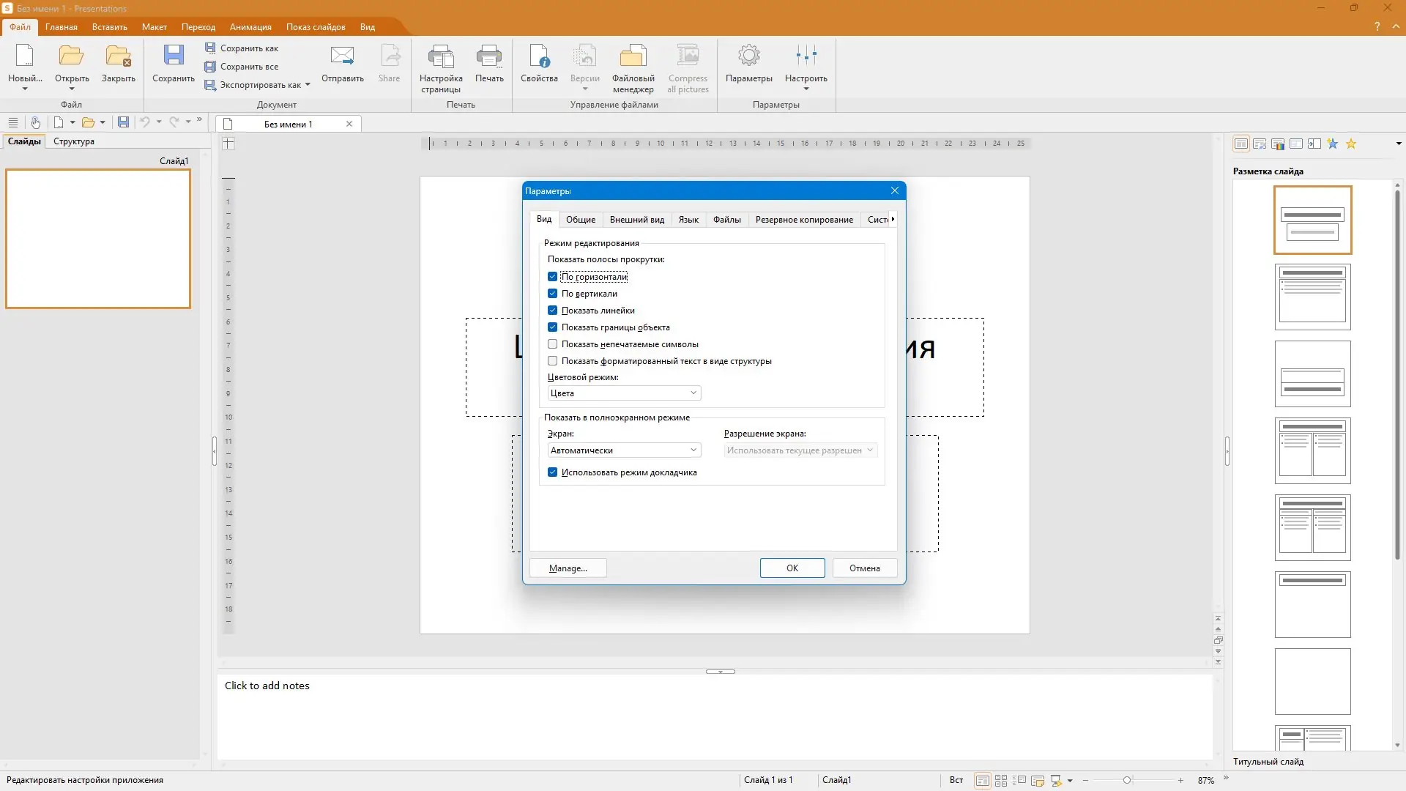Open the Animation (Анимация) ribbon tab
The image size is (1406, 791).
pyautogui.click(x=250, y=27)
